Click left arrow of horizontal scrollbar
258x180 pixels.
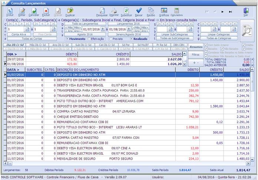pos(6,163)
